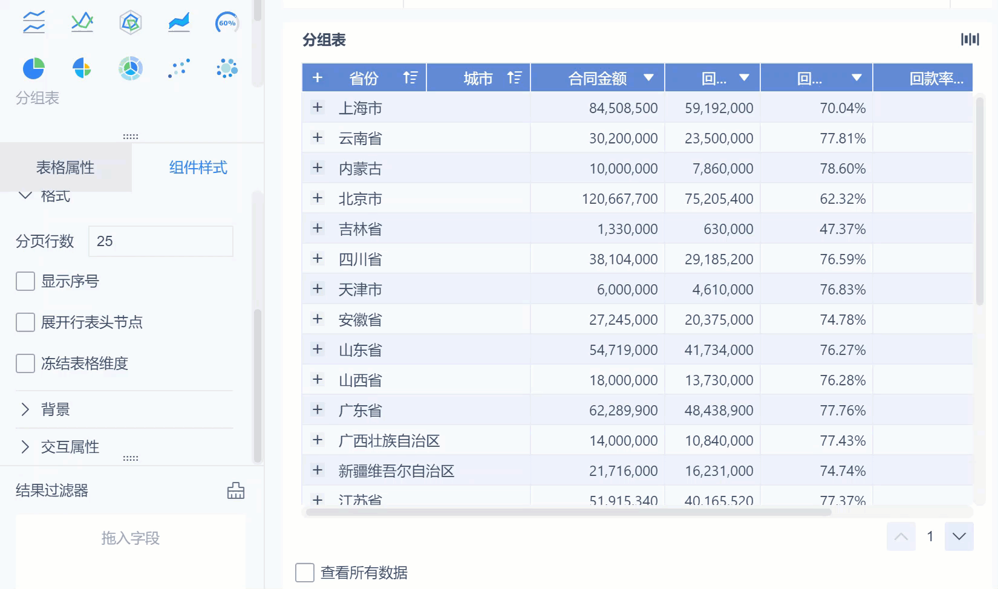Image resolution: width=998 pixels, height=589 pixels.
Task: Expand the 天津市 row
Action: (318, 288)
